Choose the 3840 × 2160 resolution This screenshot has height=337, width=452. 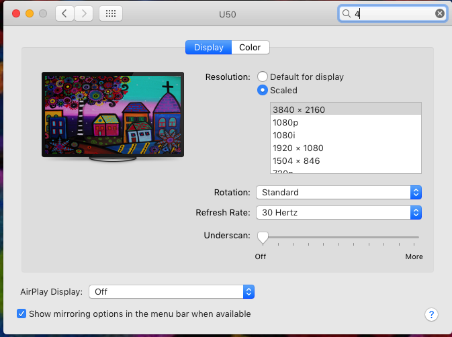346,109
